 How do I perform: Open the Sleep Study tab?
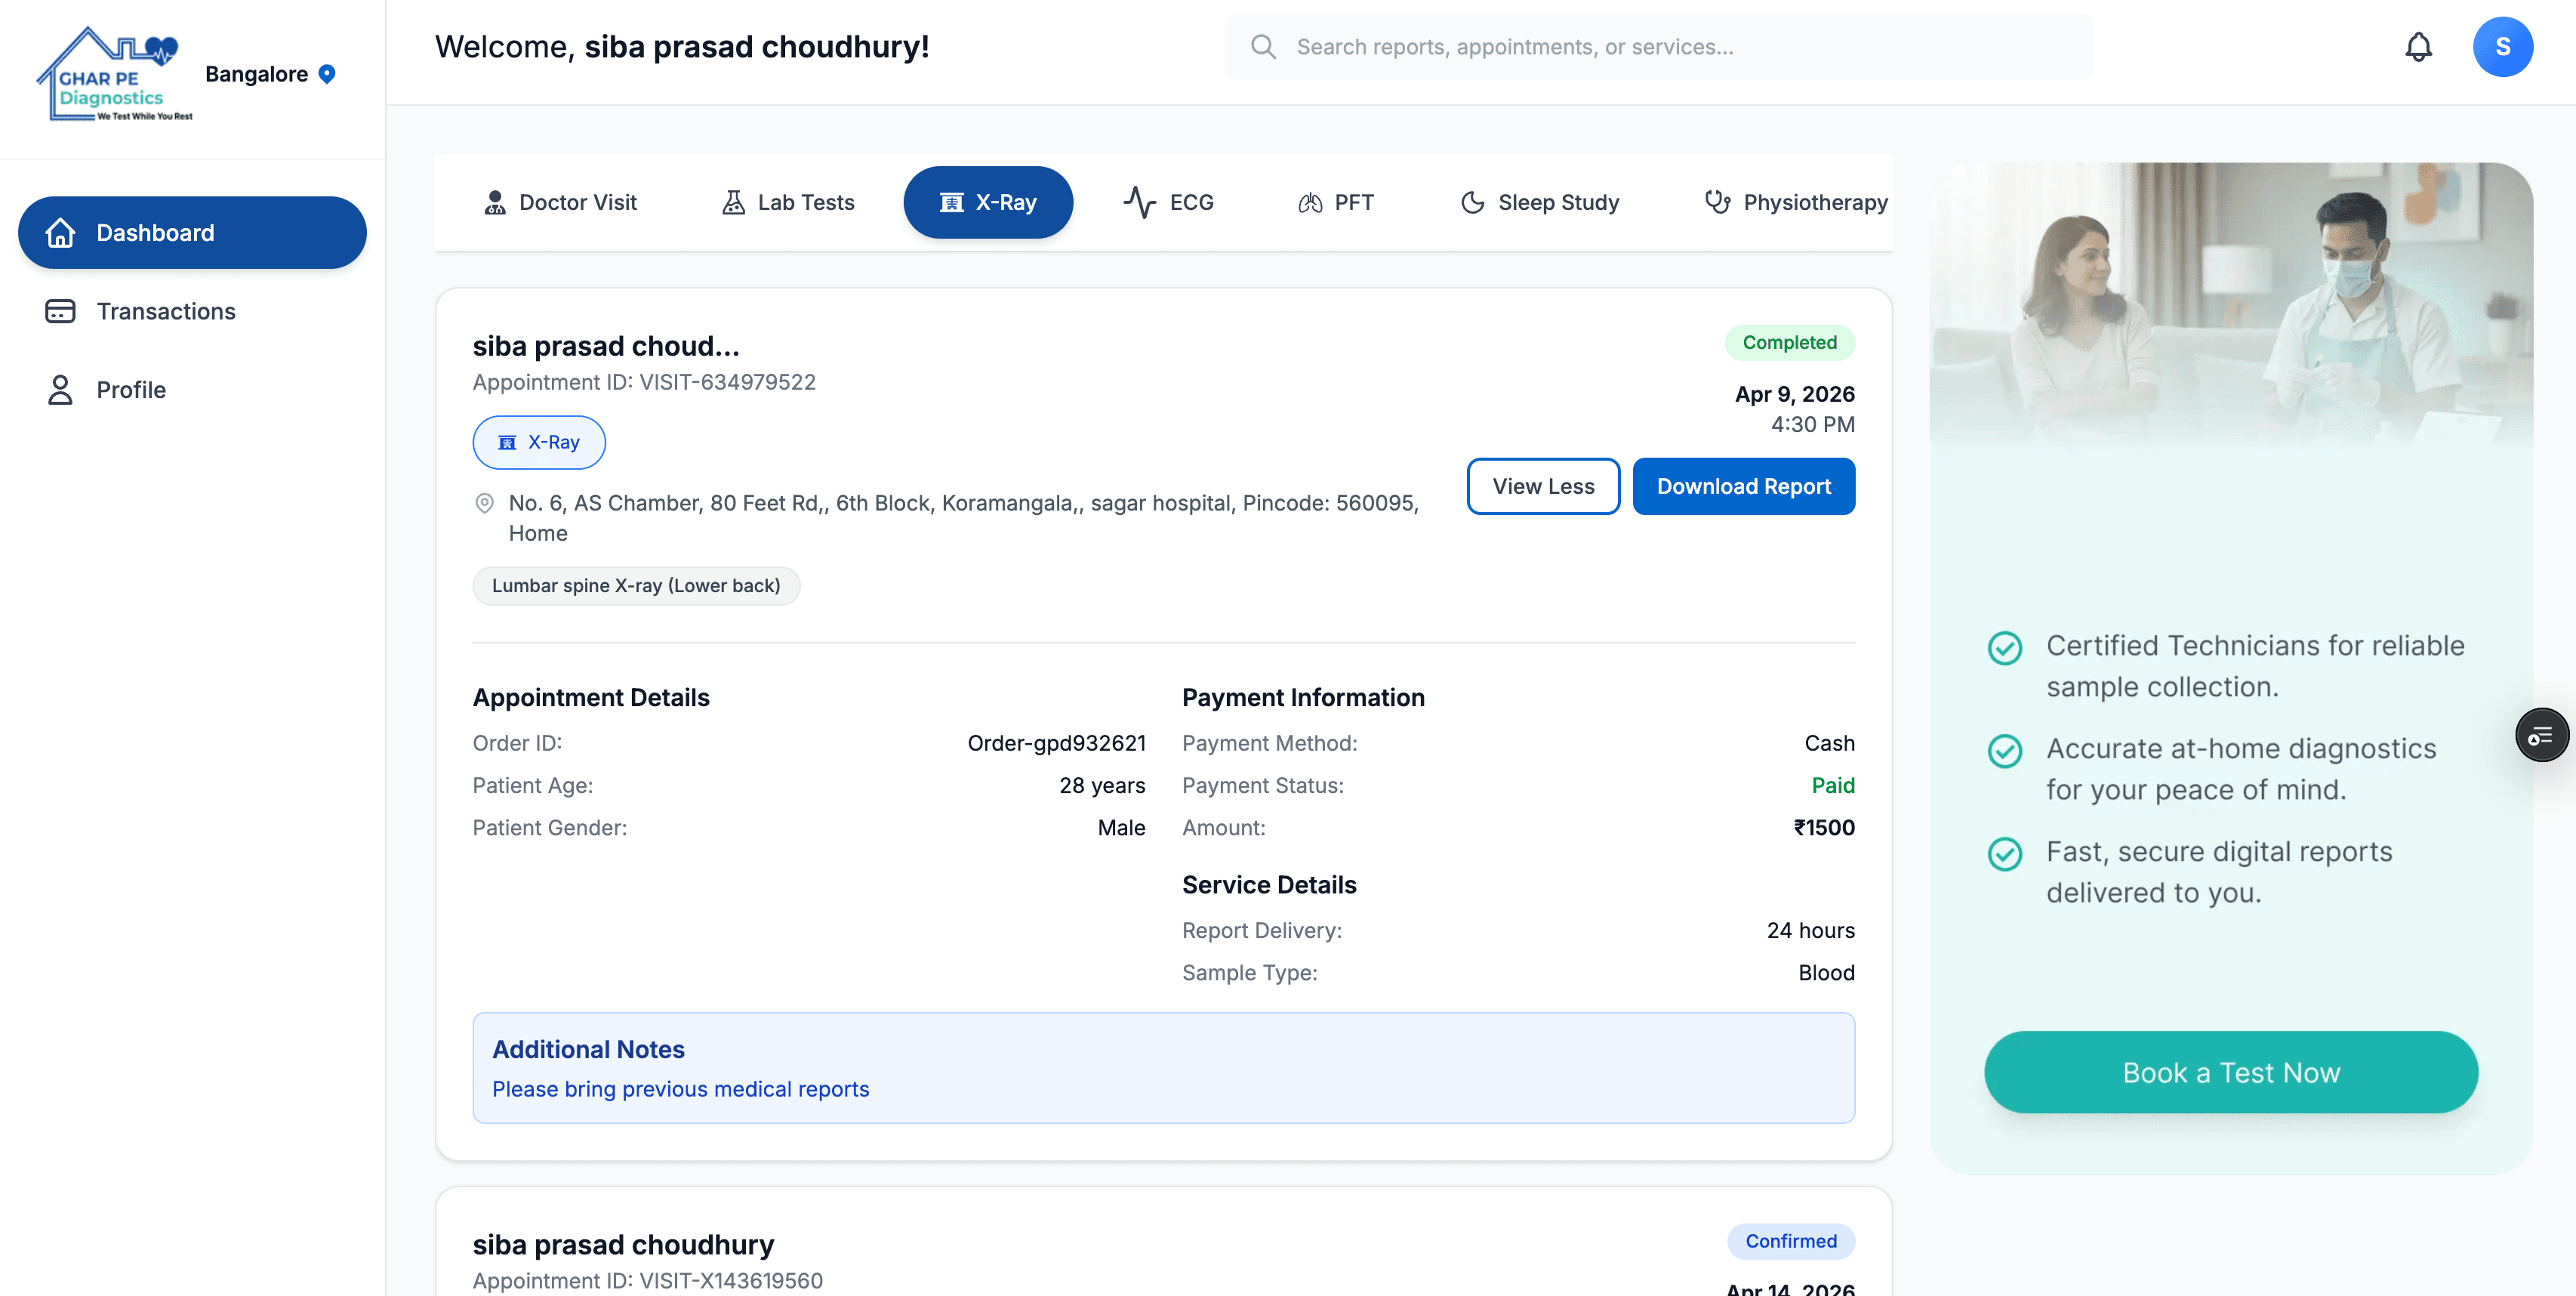point(1540,203)
